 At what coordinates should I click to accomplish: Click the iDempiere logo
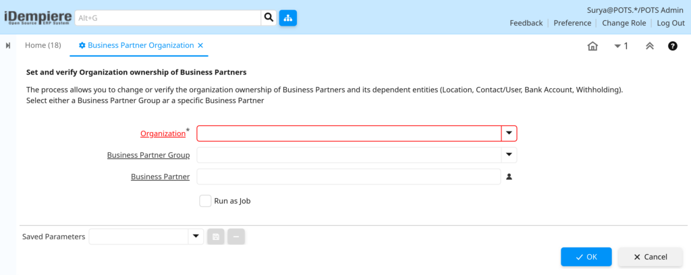pyautogui.click(x=38, y=18)
